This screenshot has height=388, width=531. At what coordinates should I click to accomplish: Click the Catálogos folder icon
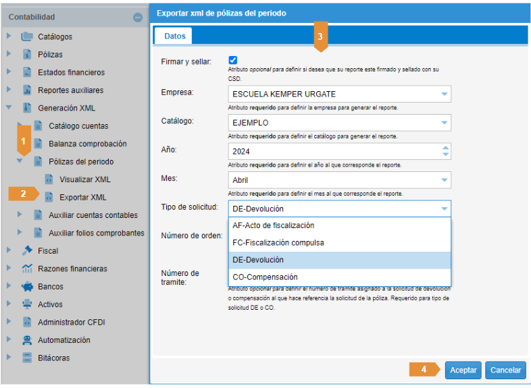(27, 36)
